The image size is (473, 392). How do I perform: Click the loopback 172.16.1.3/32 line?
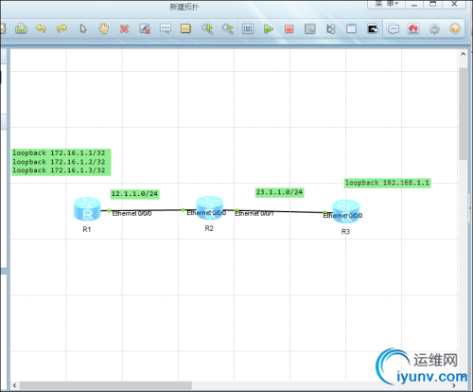[x=59, y=170]
